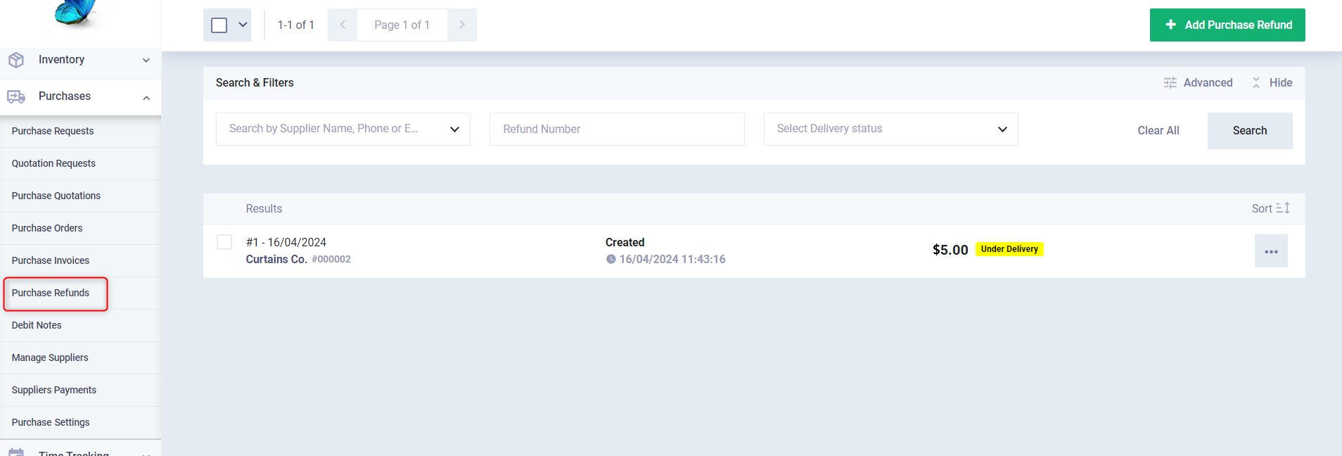This screenshot has width=1342, height=456.
Task: Click the Add Purchase Refund button
Action: pos(1227,25)
